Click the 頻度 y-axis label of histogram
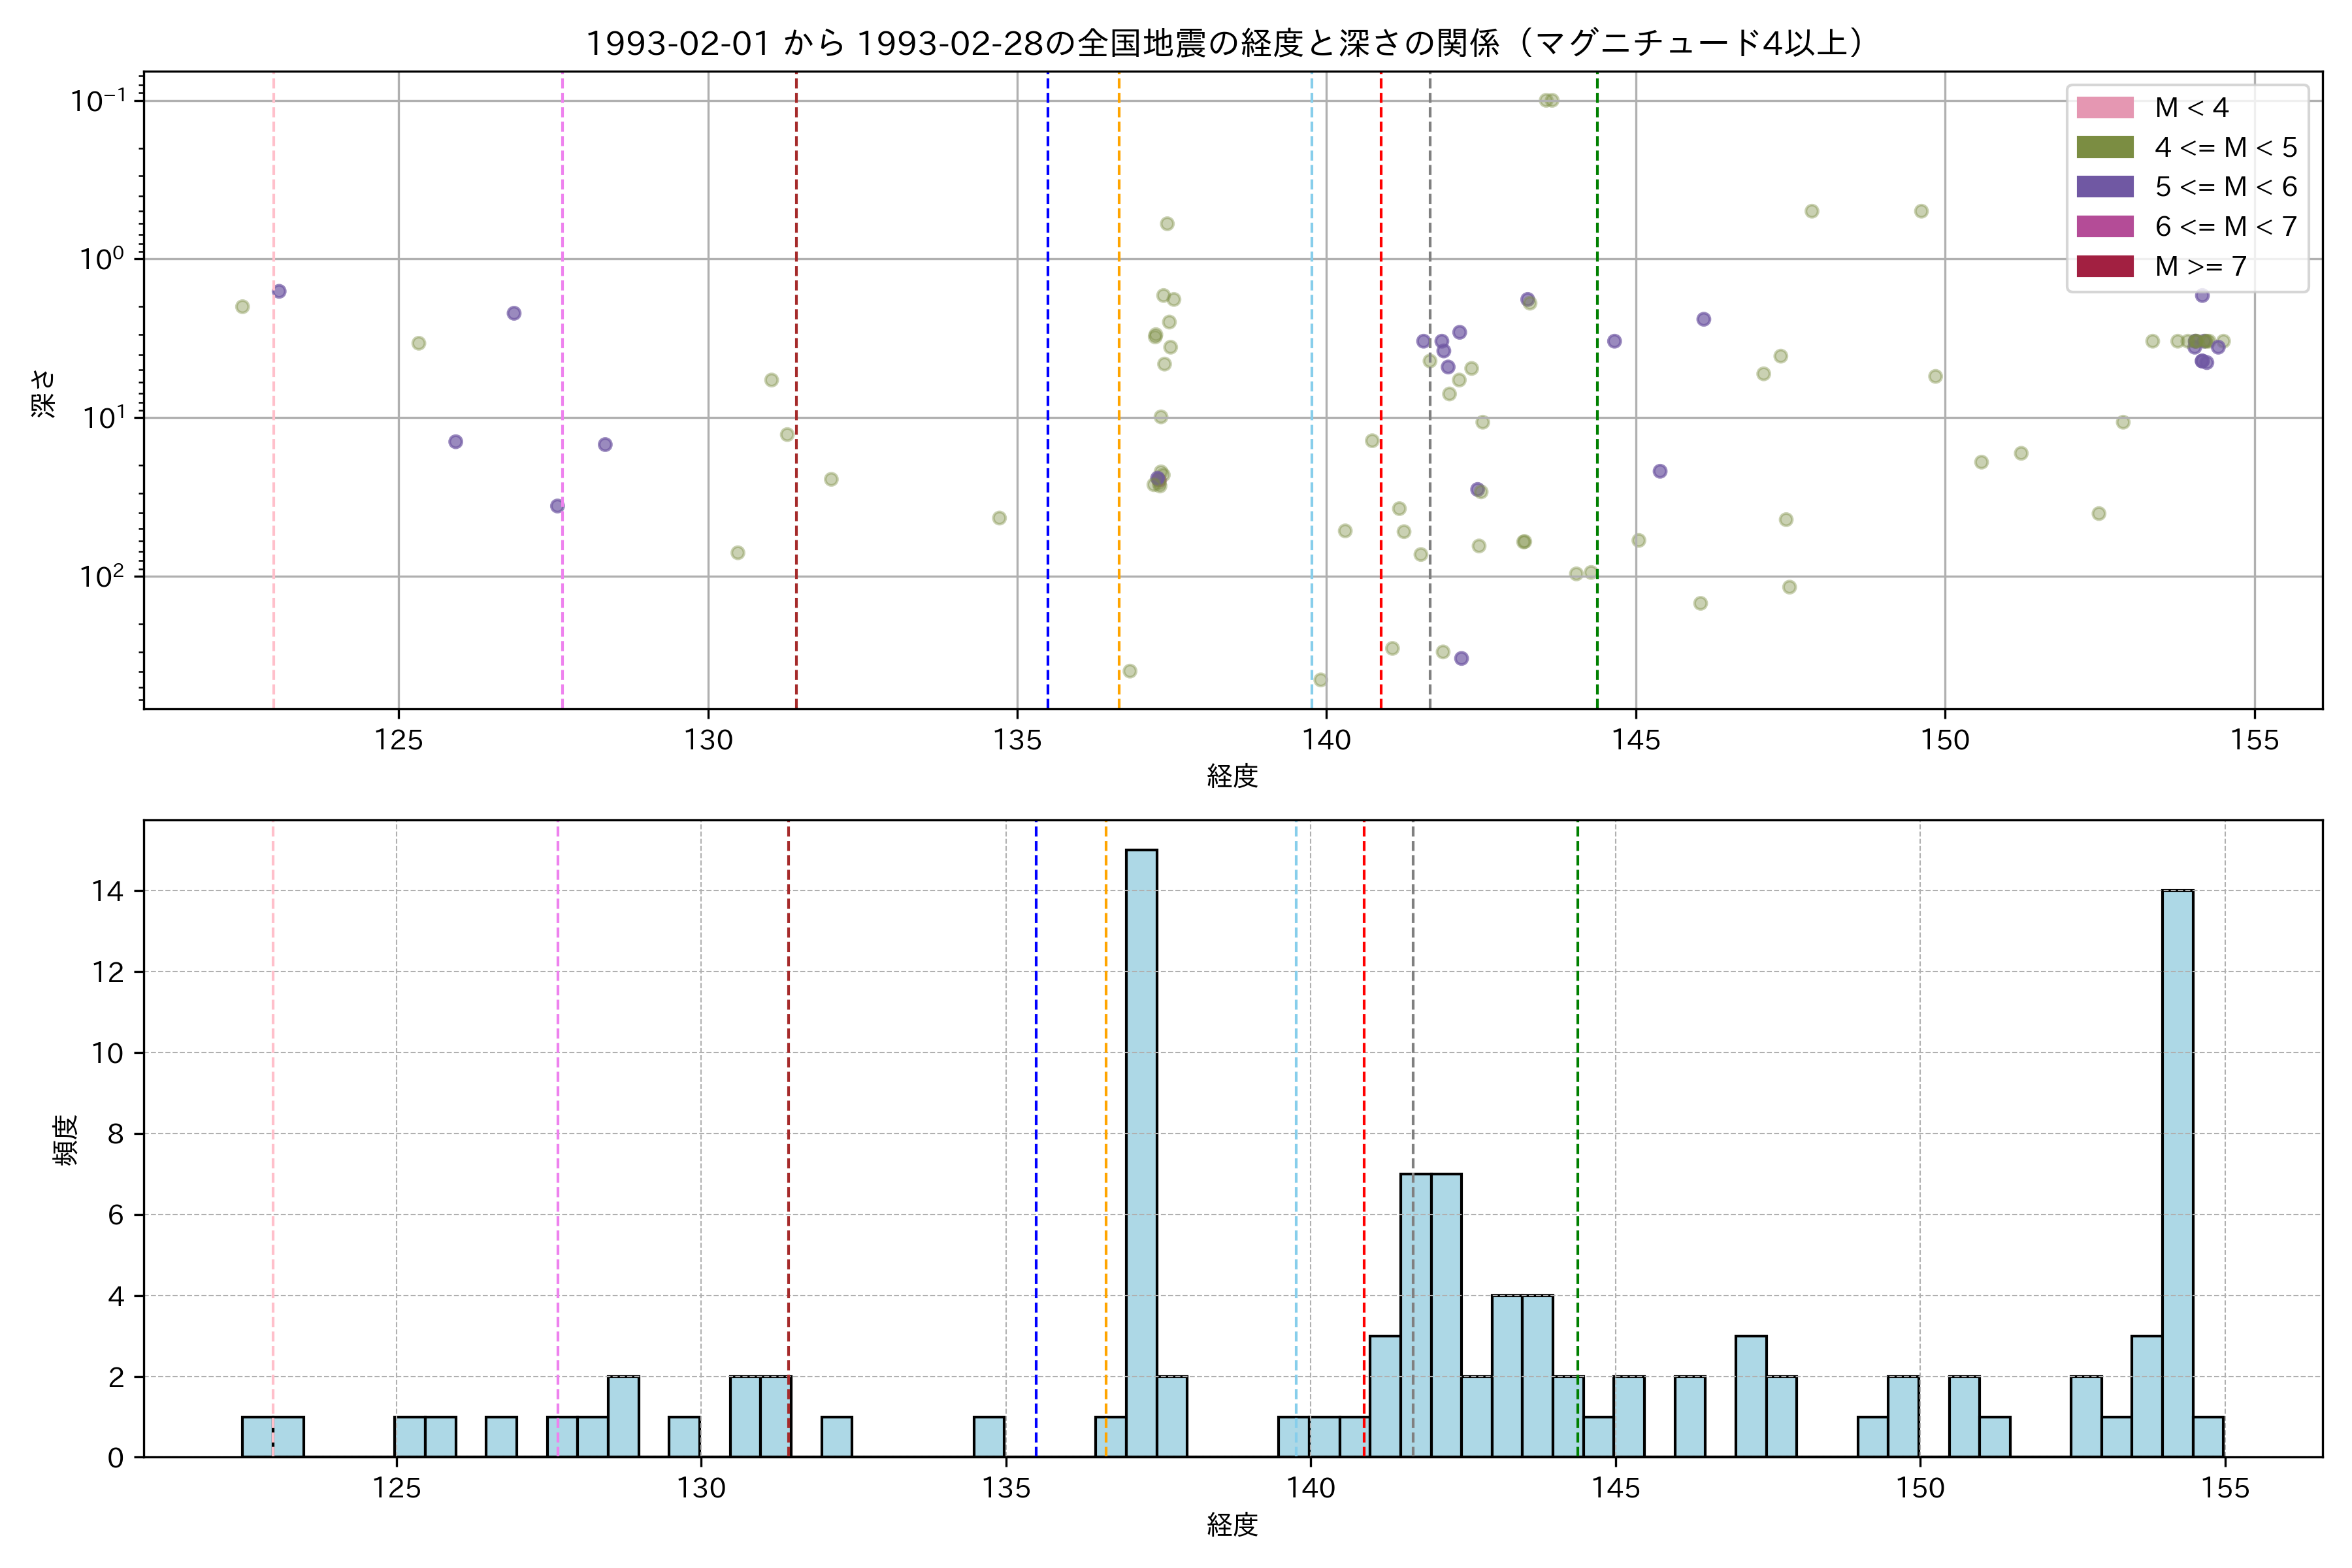2352x1568 pixels. tap(64, 1139)
